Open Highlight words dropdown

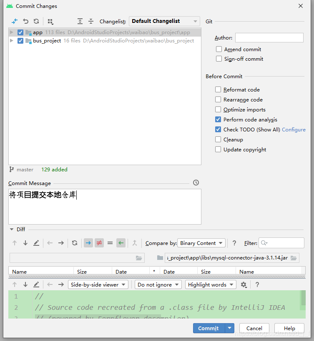pyautogui.click(x=211, y=284)
